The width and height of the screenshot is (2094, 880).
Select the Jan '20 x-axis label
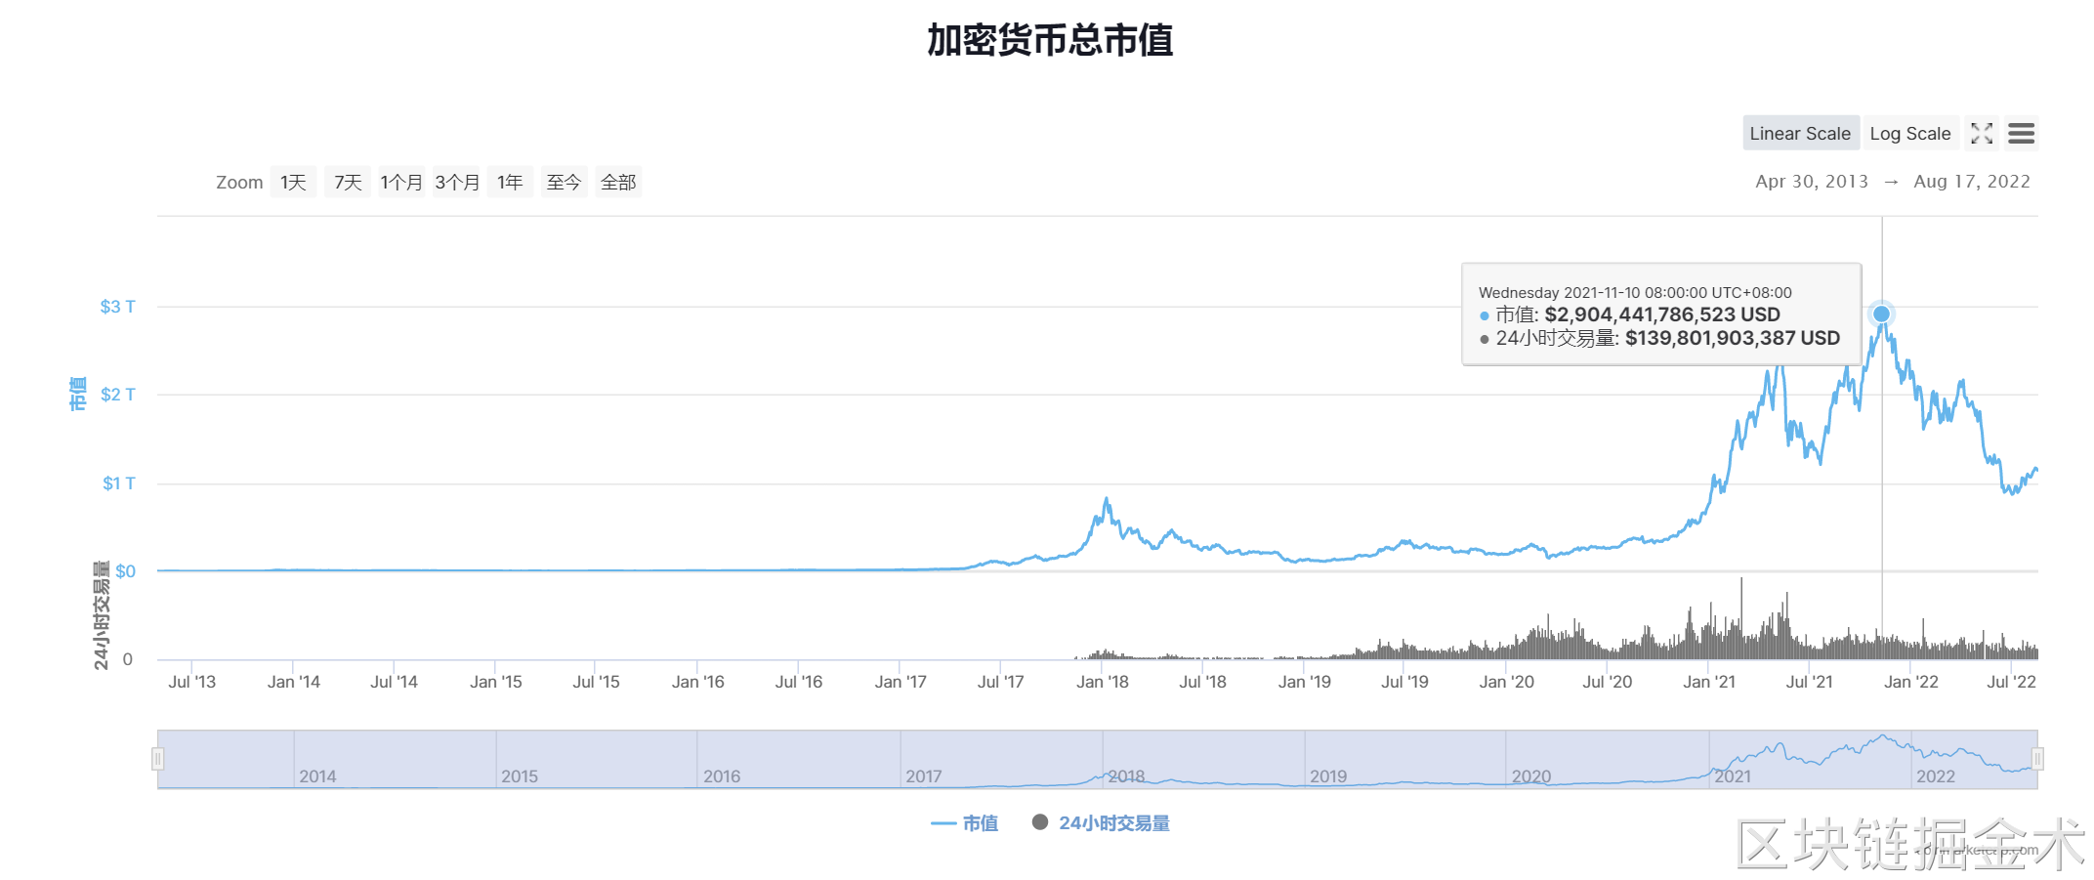click(1507, 682)
